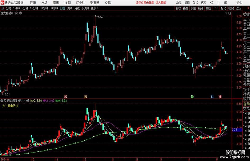The image size is (250, 161).
Task: Click the 通达信 red logo icon
Action: 2,3
